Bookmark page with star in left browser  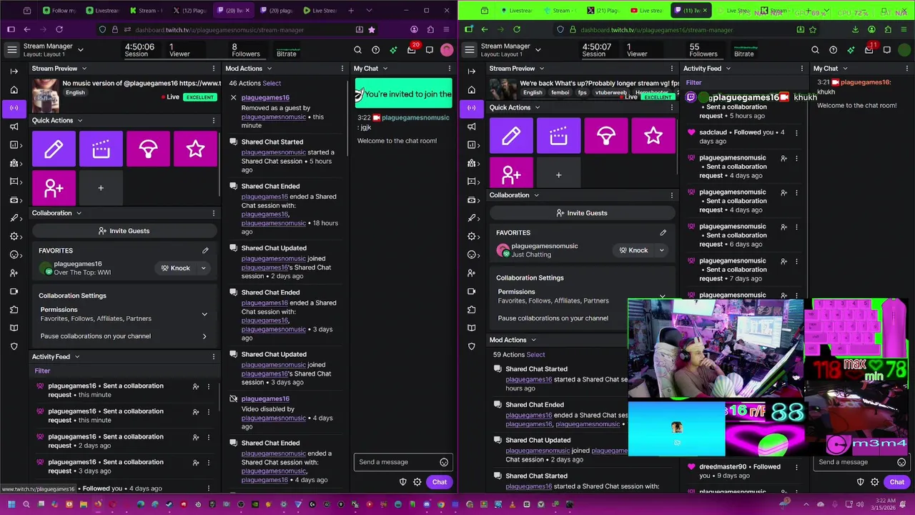(372, 29)
